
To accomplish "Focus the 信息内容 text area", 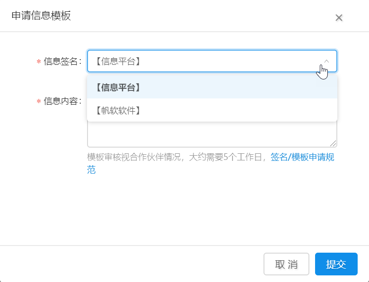I will (x=212, y=134).
